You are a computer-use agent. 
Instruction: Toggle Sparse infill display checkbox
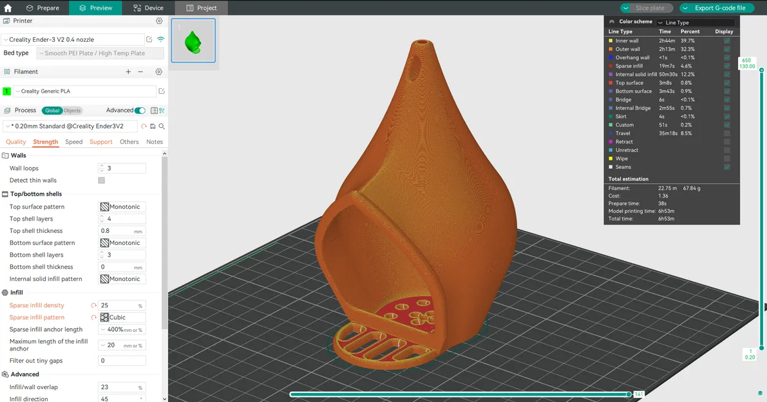click(727, 66)
